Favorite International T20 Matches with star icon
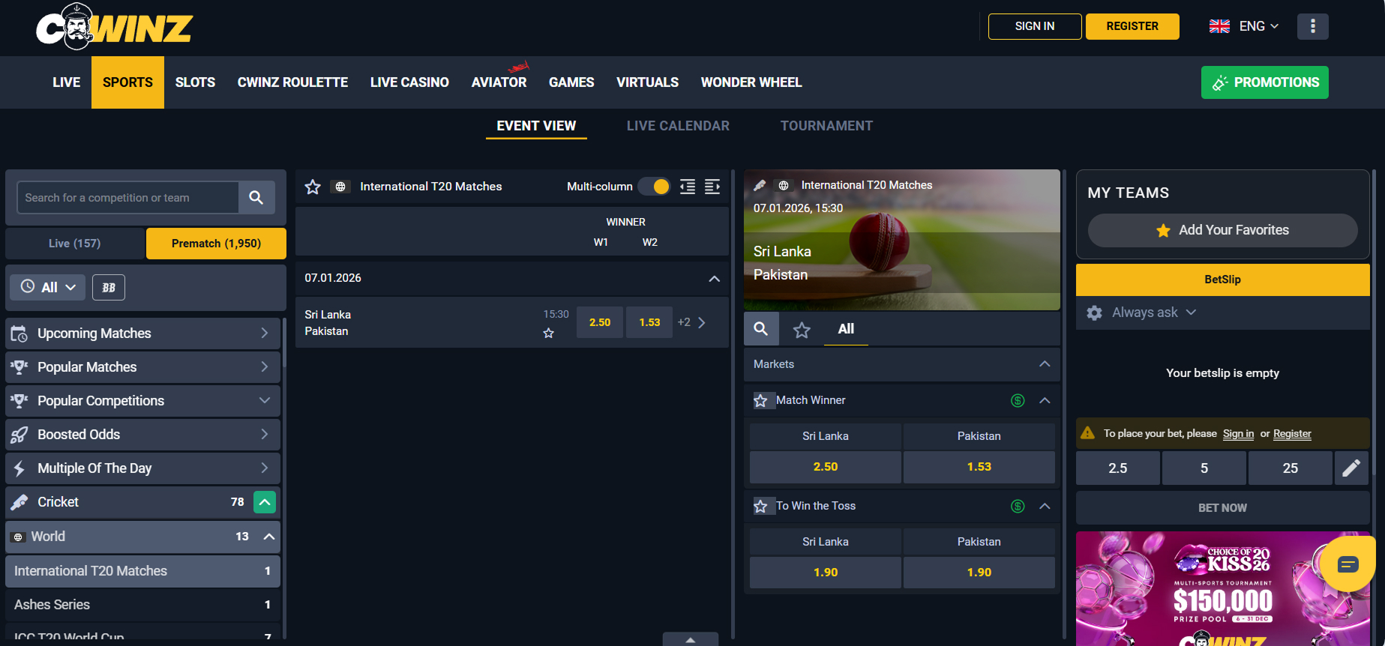This screenshot has height=646, width=1385. tap(313, 187)
